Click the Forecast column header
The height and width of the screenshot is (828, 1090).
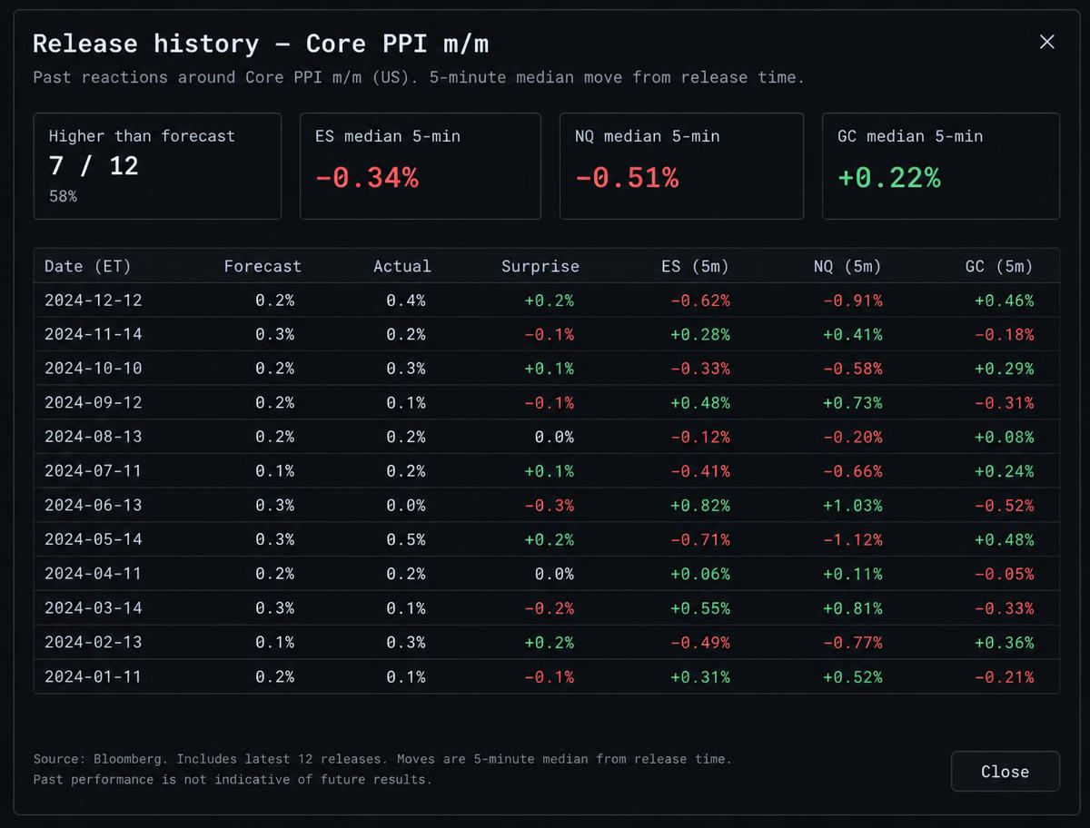click(x=263, y=266)
